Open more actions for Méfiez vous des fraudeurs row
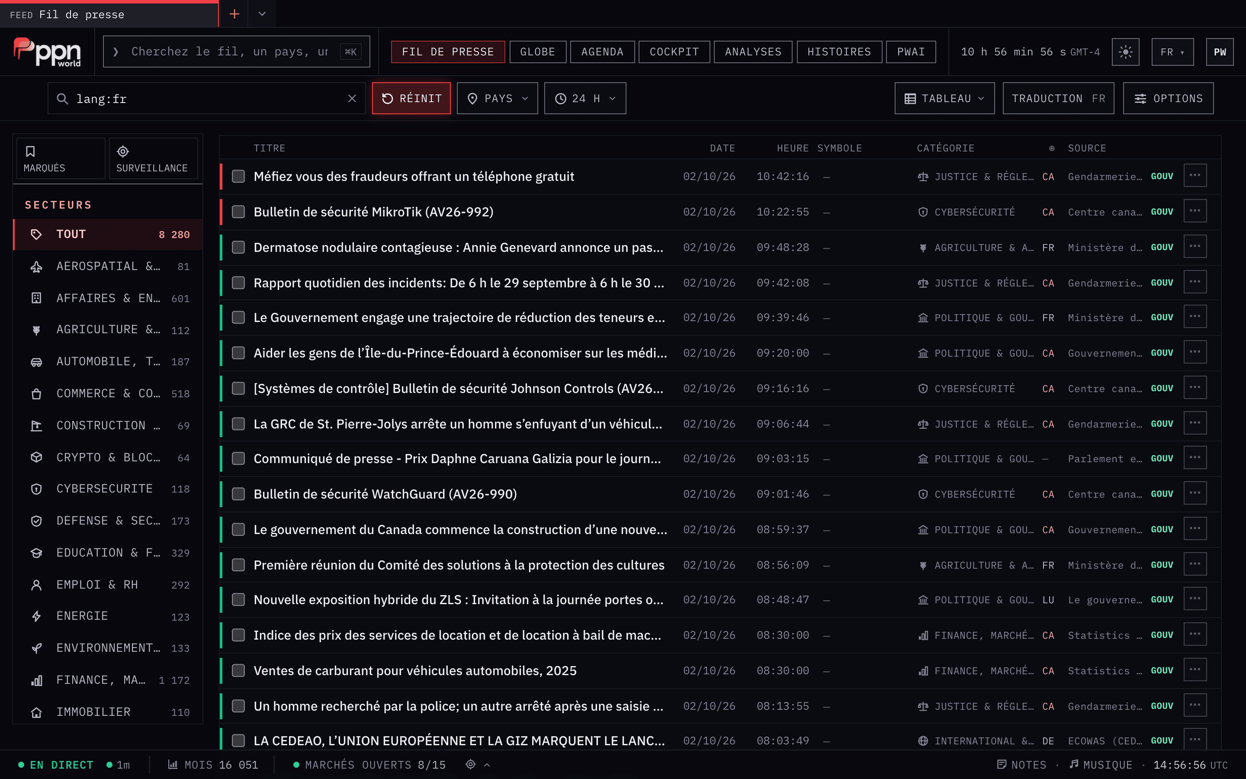The image size is (1246, 779). coord(1195,176)
